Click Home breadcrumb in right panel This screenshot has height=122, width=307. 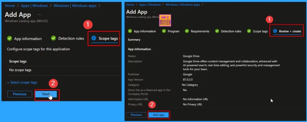pos(130,4)
